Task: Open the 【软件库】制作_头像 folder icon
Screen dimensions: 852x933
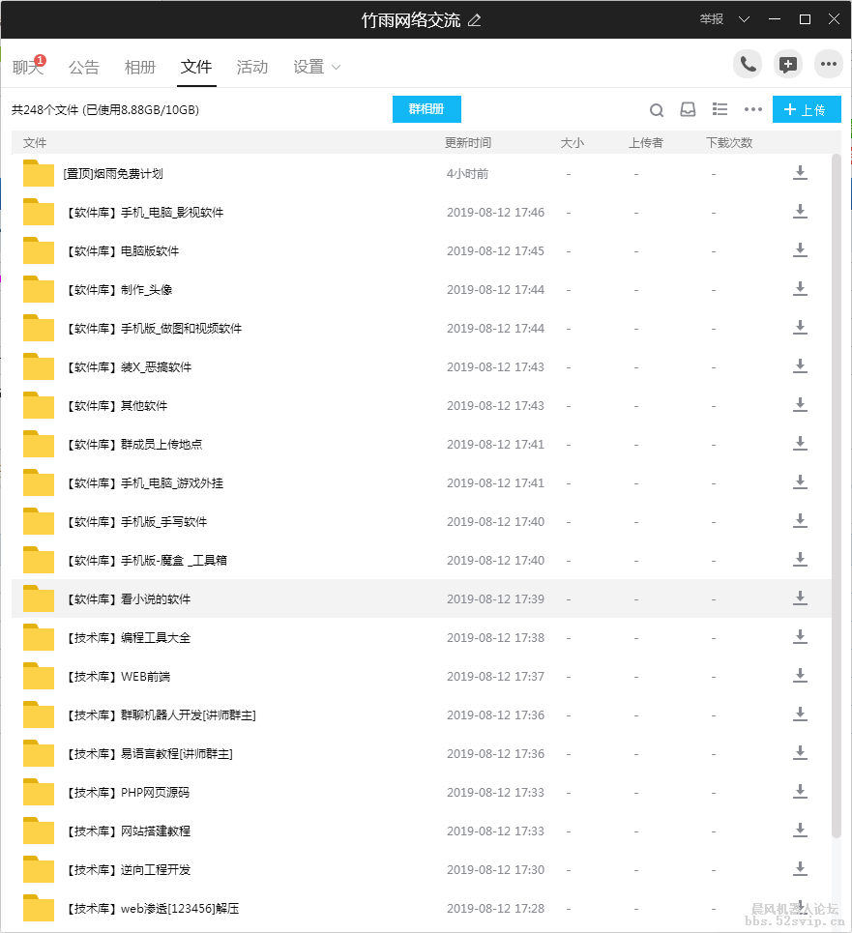Action: pyautogui.click(x=37, y=288)
